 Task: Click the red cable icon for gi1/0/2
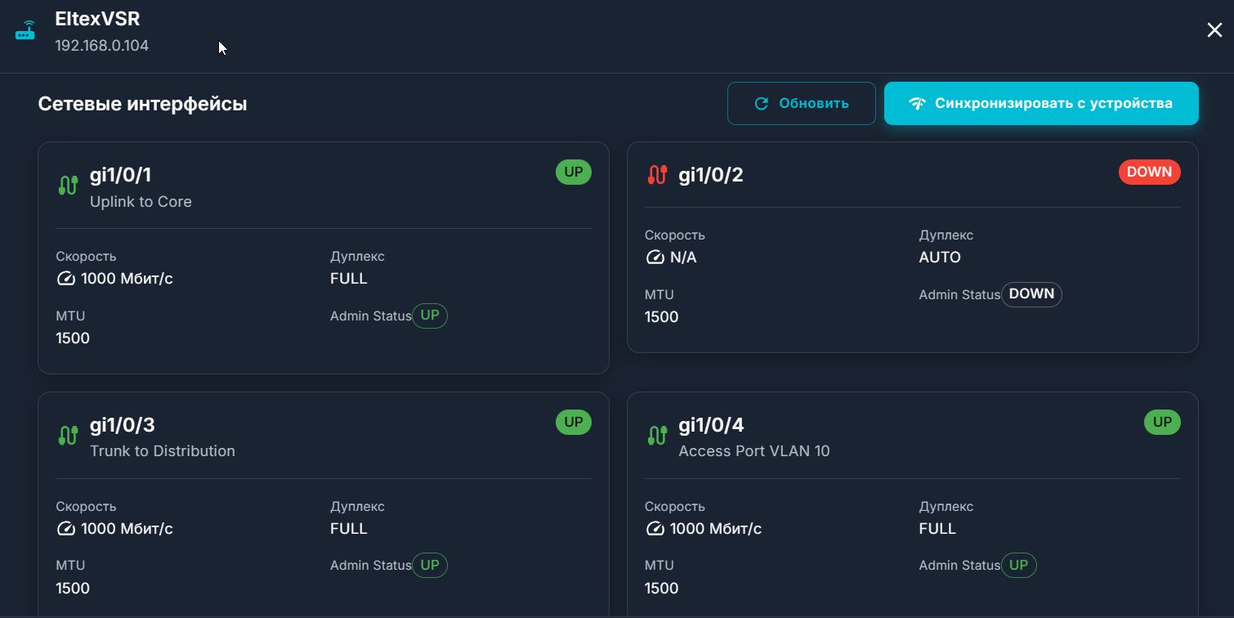[657, 174]
